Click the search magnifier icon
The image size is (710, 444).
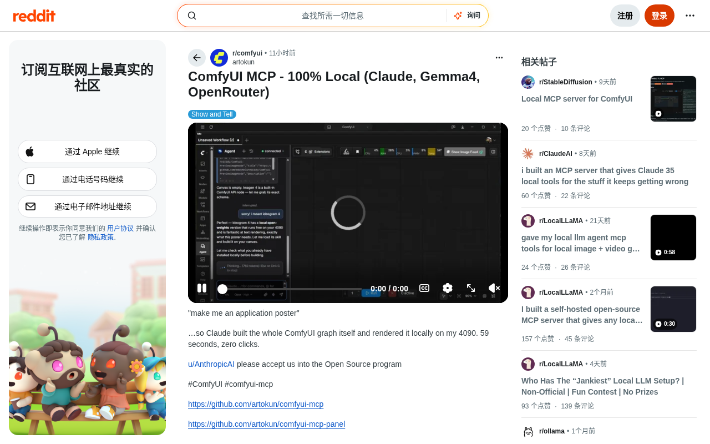coord(192,16)
